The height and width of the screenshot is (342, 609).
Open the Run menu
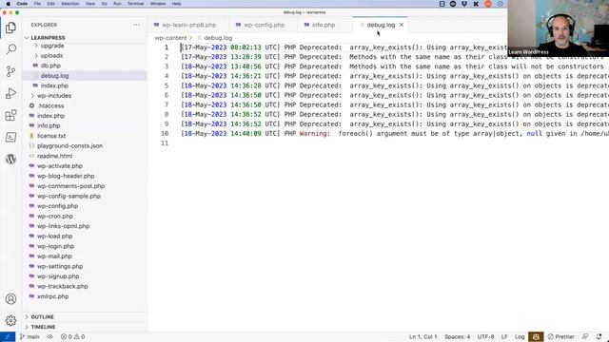[117, 4]
